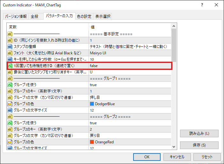Click the 戻り目 text value
Image resolution: width=224 pixels, height=164 pixels.
[x=130, y=136]
